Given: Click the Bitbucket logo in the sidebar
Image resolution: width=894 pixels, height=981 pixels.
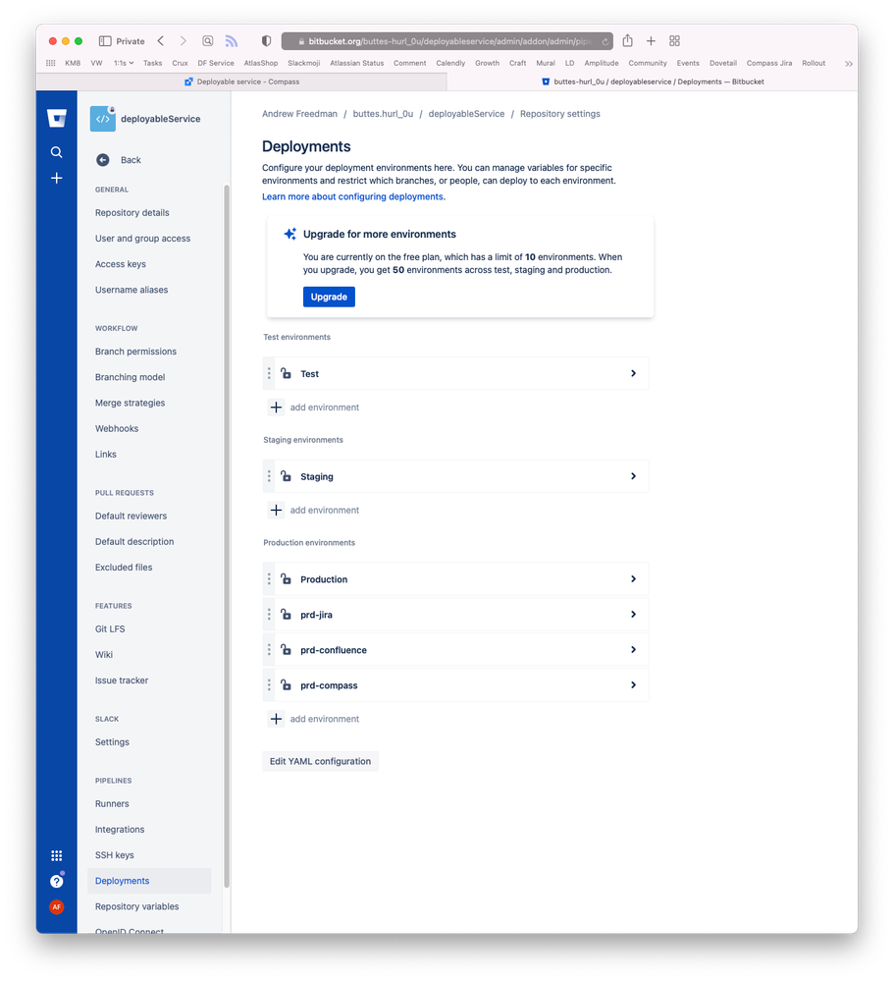Looking at the screenshot, I should coord(56,118).
